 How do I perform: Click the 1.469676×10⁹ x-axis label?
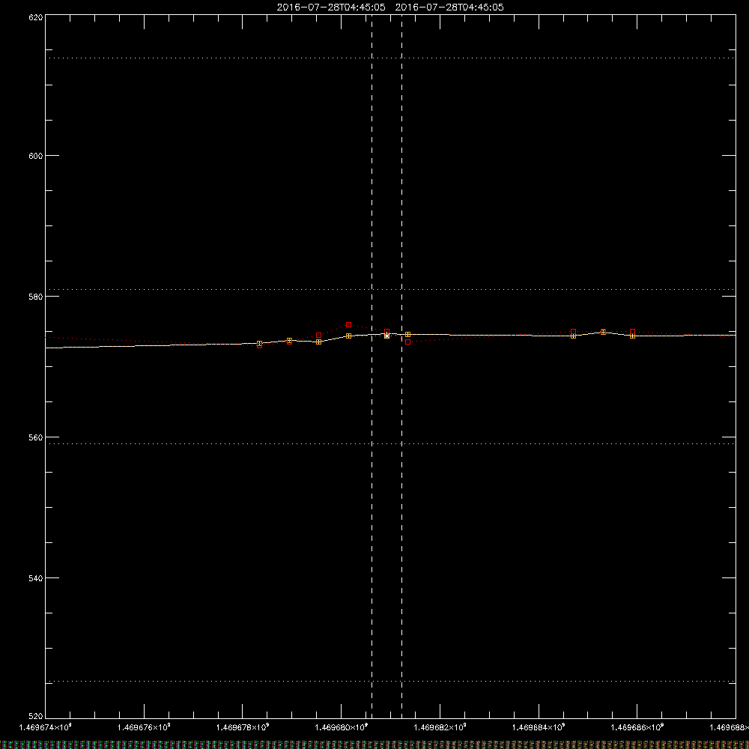pyautogui.click(x=144, y=727)
